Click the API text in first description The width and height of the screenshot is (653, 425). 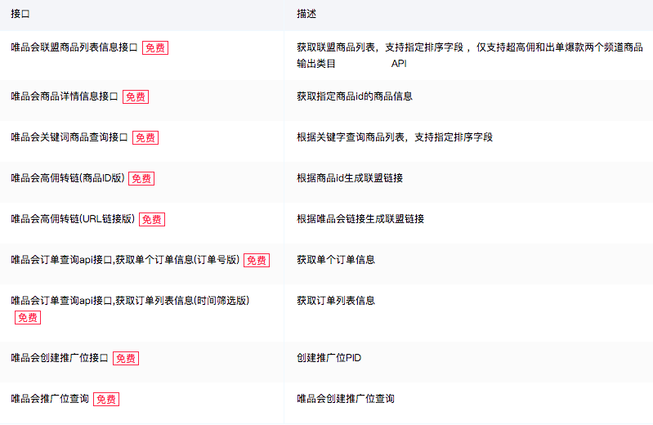(x=399, y=64)
